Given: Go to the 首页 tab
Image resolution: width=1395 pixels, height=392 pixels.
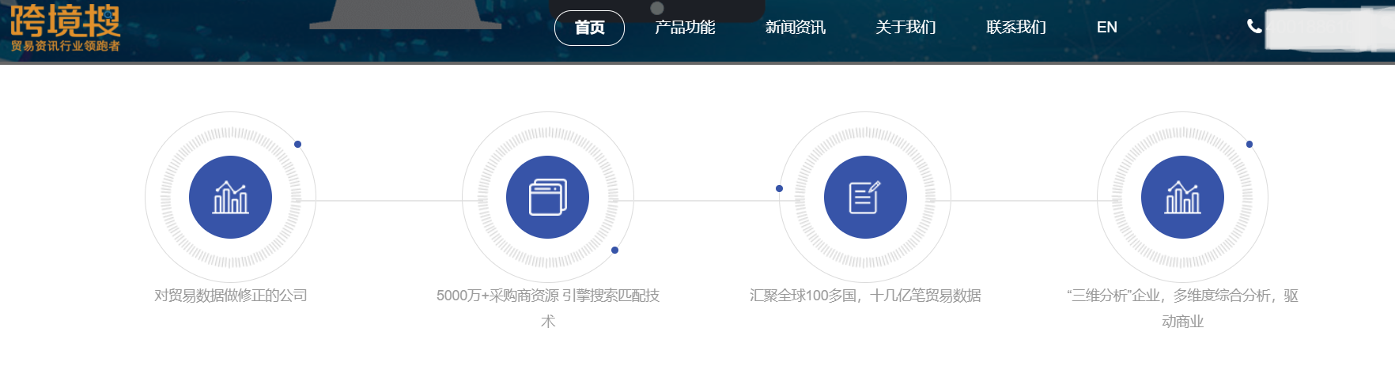Looking at the screenshot, I should 589,28.
